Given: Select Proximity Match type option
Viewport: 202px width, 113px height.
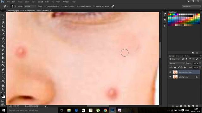Looking at the screenshot, I should (x=51, y=6).
